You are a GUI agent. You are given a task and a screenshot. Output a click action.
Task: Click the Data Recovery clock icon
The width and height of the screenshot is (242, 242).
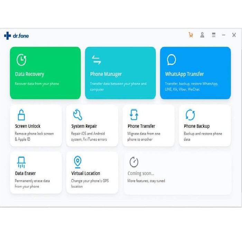coord(21,60)
